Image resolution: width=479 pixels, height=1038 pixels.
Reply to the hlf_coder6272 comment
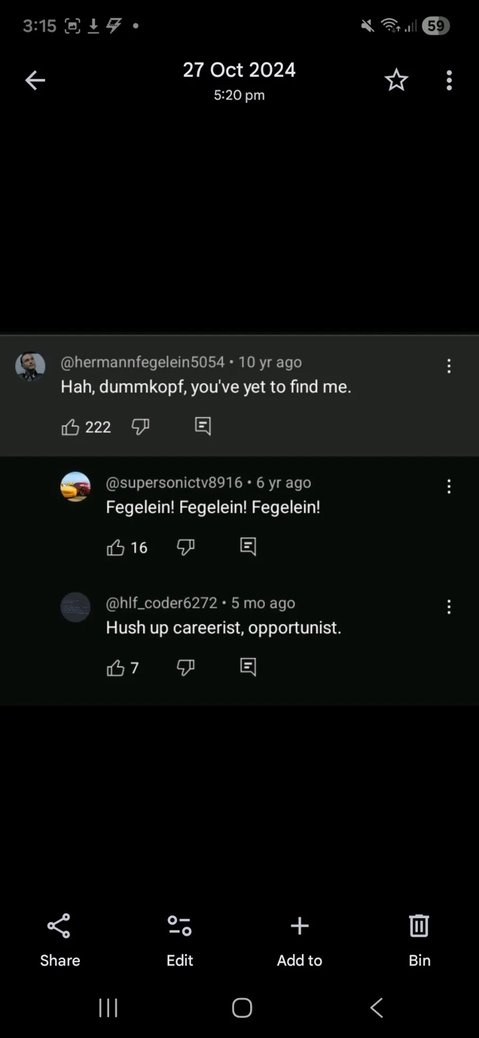pyautogui.click(x=248, y=666)
